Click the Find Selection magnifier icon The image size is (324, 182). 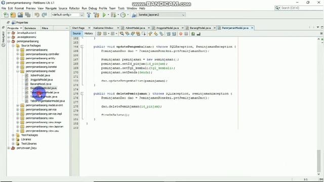121,34
